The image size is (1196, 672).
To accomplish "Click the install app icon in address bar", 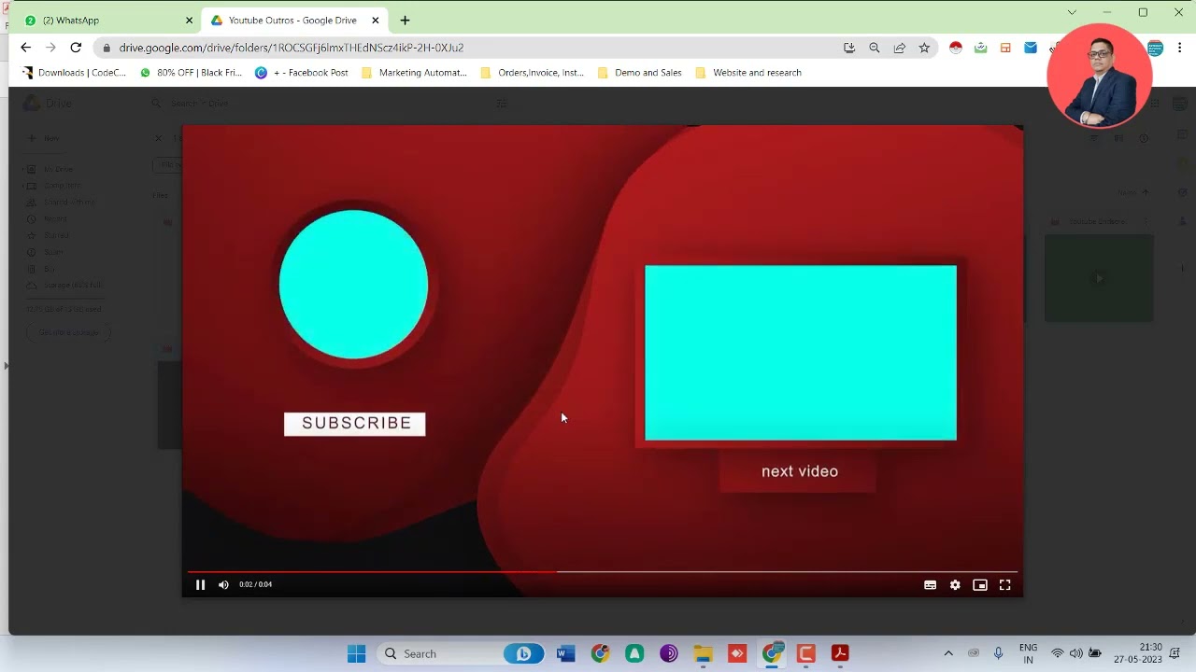I will pyautogui.click(x=849, y=48).
